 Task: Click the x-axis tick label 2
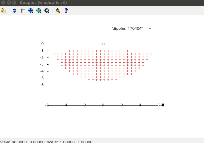pyautogui.click(x=122, y=105)
